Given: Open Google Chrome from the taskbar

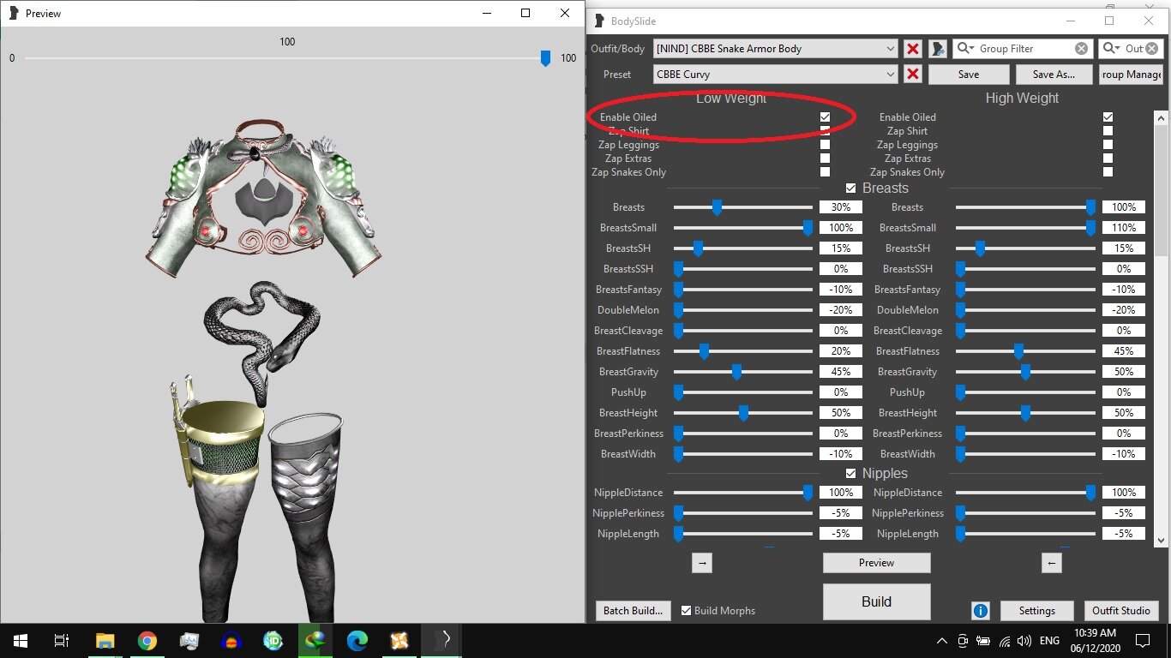Looking at the screenshot, I should (x=147, y=641).
